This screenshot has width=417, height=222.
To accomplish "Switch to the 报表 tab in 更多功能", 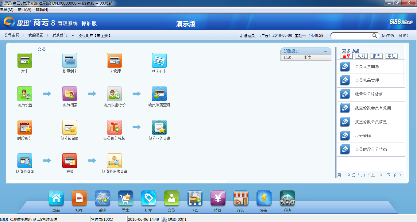I will 376,56.
